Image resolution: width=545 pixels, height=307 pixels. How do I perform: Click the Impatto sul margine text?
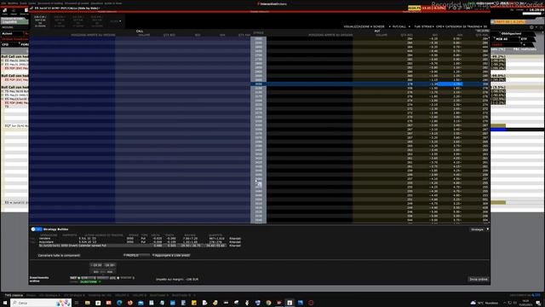[x=177, y=279]
